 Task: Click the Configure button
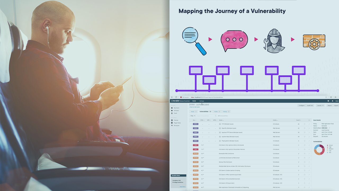click(302, 106)
